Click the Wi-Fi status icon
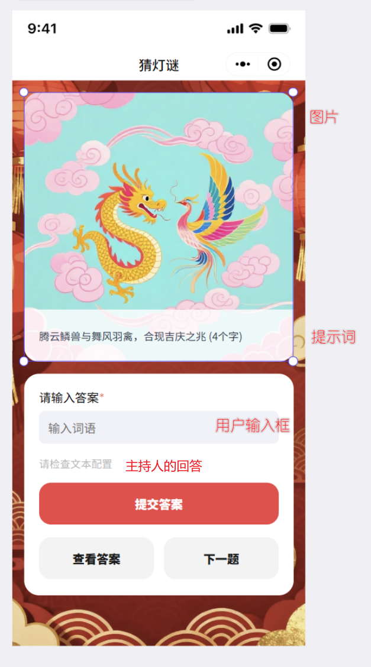 pyautogui.click(x=256, y=28)
